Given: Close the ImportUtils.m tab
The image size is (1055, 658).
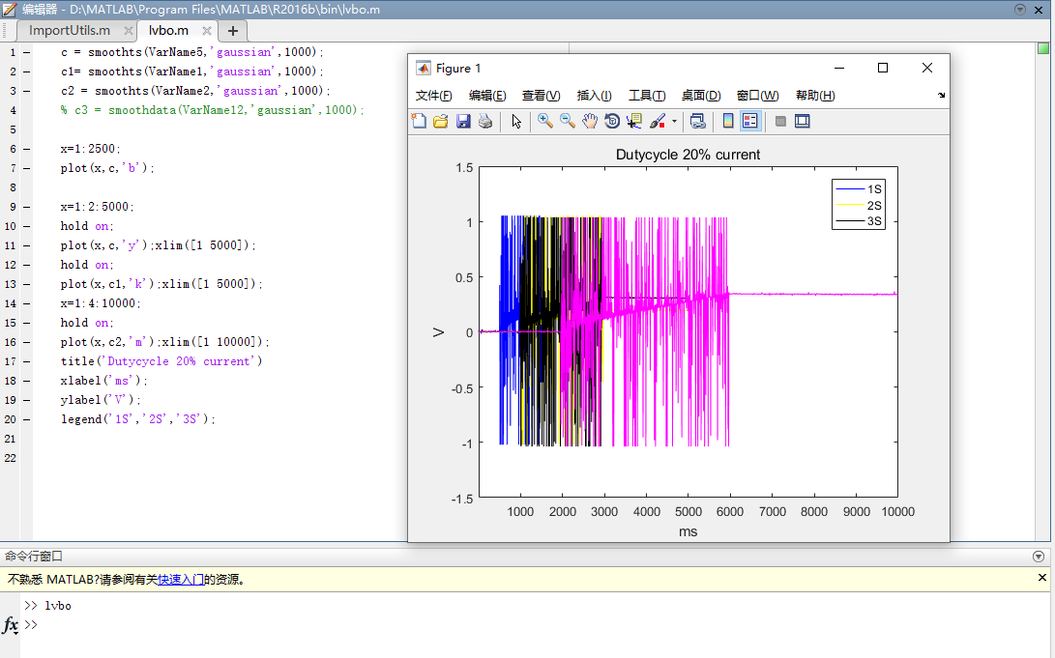Looking at the screenshot, I should tap(129, 31).
